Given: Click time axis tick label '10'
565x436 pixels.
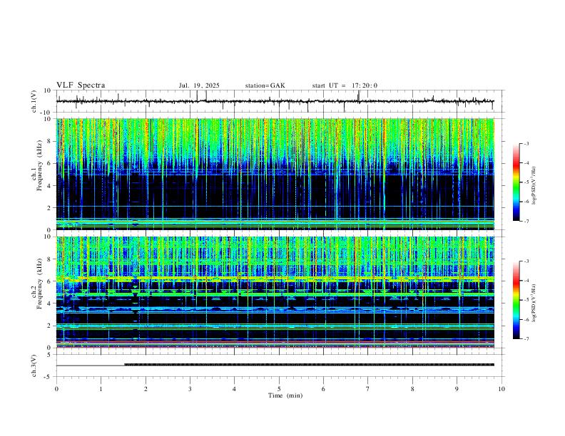Looking at the screenshot, I should (x=502, y=389).
